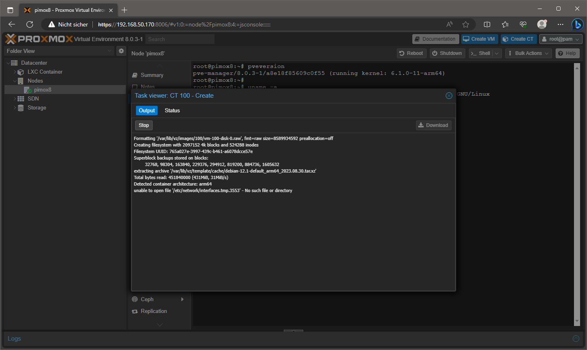The width and height of the screenshot is (587, 350).
Task: Click the Logs panel label
Action: [14, 339]
